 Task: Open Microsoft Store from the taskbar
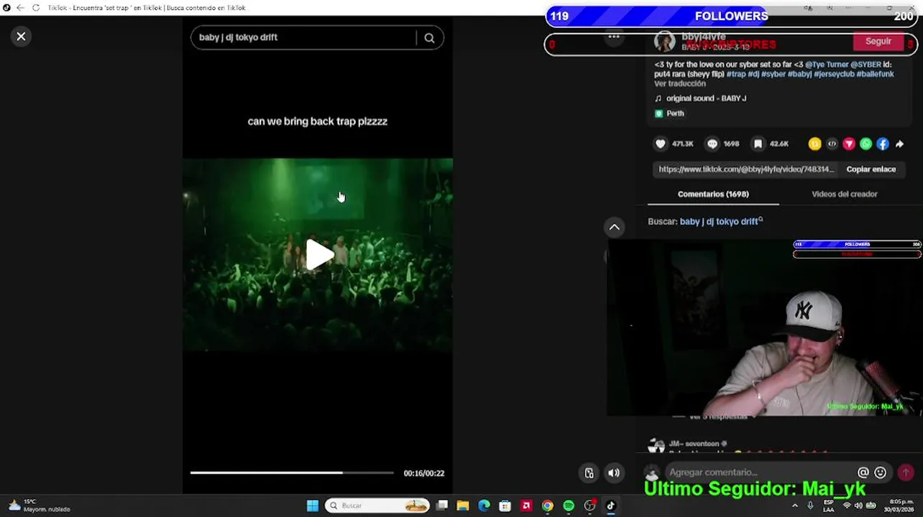point(505,506)
